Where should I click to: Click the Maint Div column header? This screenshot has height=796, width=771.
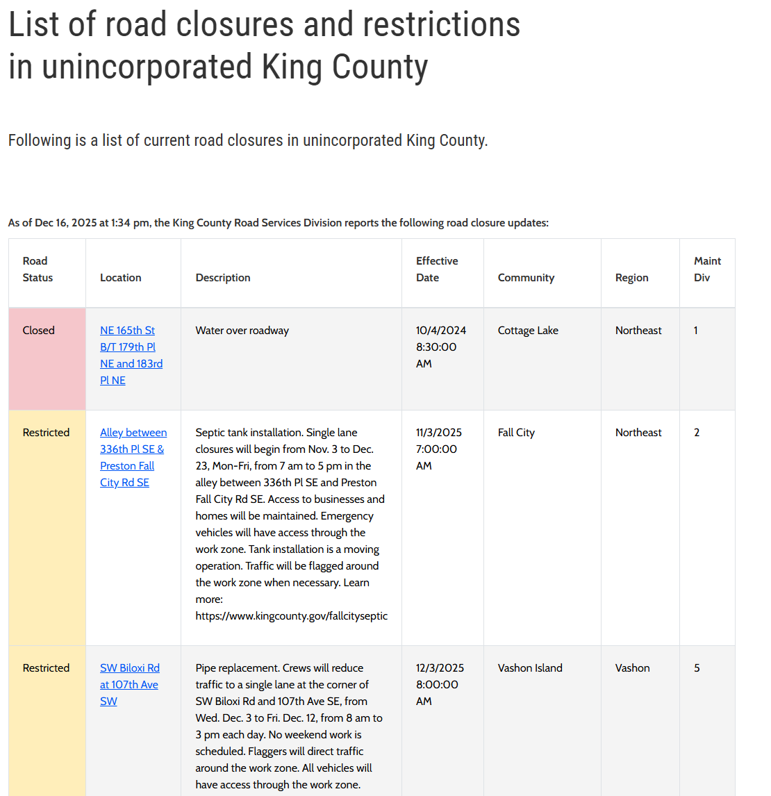pos(706,269)
